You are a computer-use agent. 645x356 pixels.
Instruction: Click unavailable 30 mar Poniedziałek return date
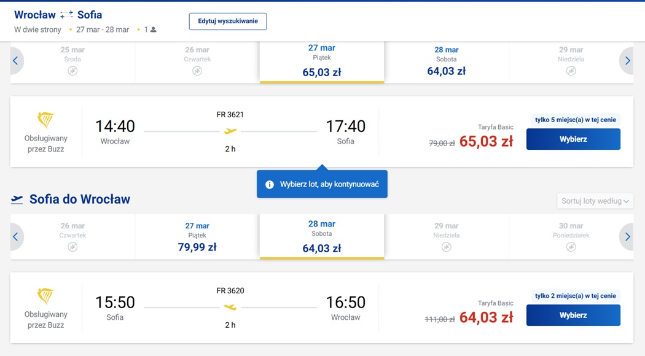pyautogui.click(x=571, y=237)
